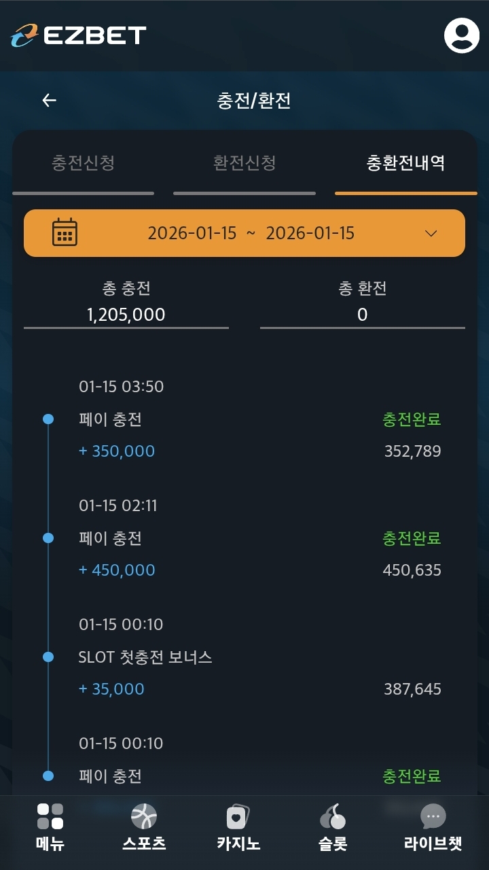
Task: Click the 총 충전 total 1,205,000
Action: tap(126, 314)
